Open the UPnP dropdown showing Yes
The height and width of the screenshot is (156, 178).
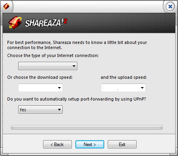tap(40, 109)
